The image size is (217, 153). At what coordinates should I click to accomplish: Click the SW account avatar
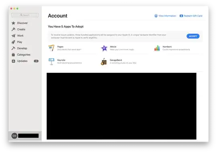pos(14,136)
